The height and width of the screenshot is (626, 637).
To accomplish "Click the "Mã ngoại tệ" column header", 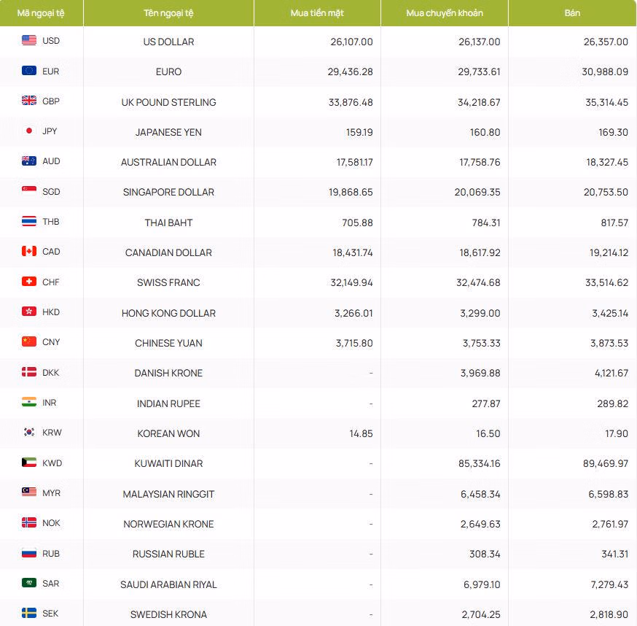I will 41,13.
